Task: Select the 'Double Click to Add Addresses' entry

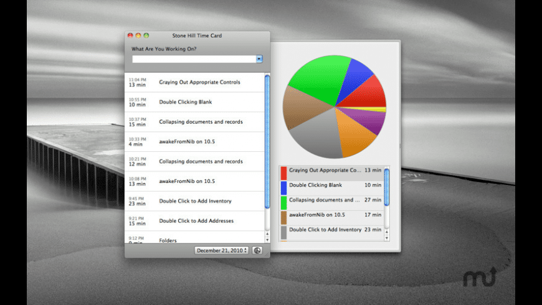Action: pyautogui.click(x=194, y=221)
